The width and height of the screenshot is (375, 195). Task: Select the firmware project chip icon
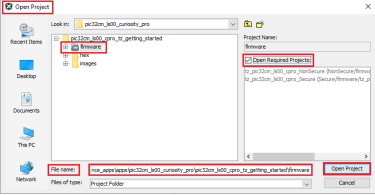click(75, 47)
